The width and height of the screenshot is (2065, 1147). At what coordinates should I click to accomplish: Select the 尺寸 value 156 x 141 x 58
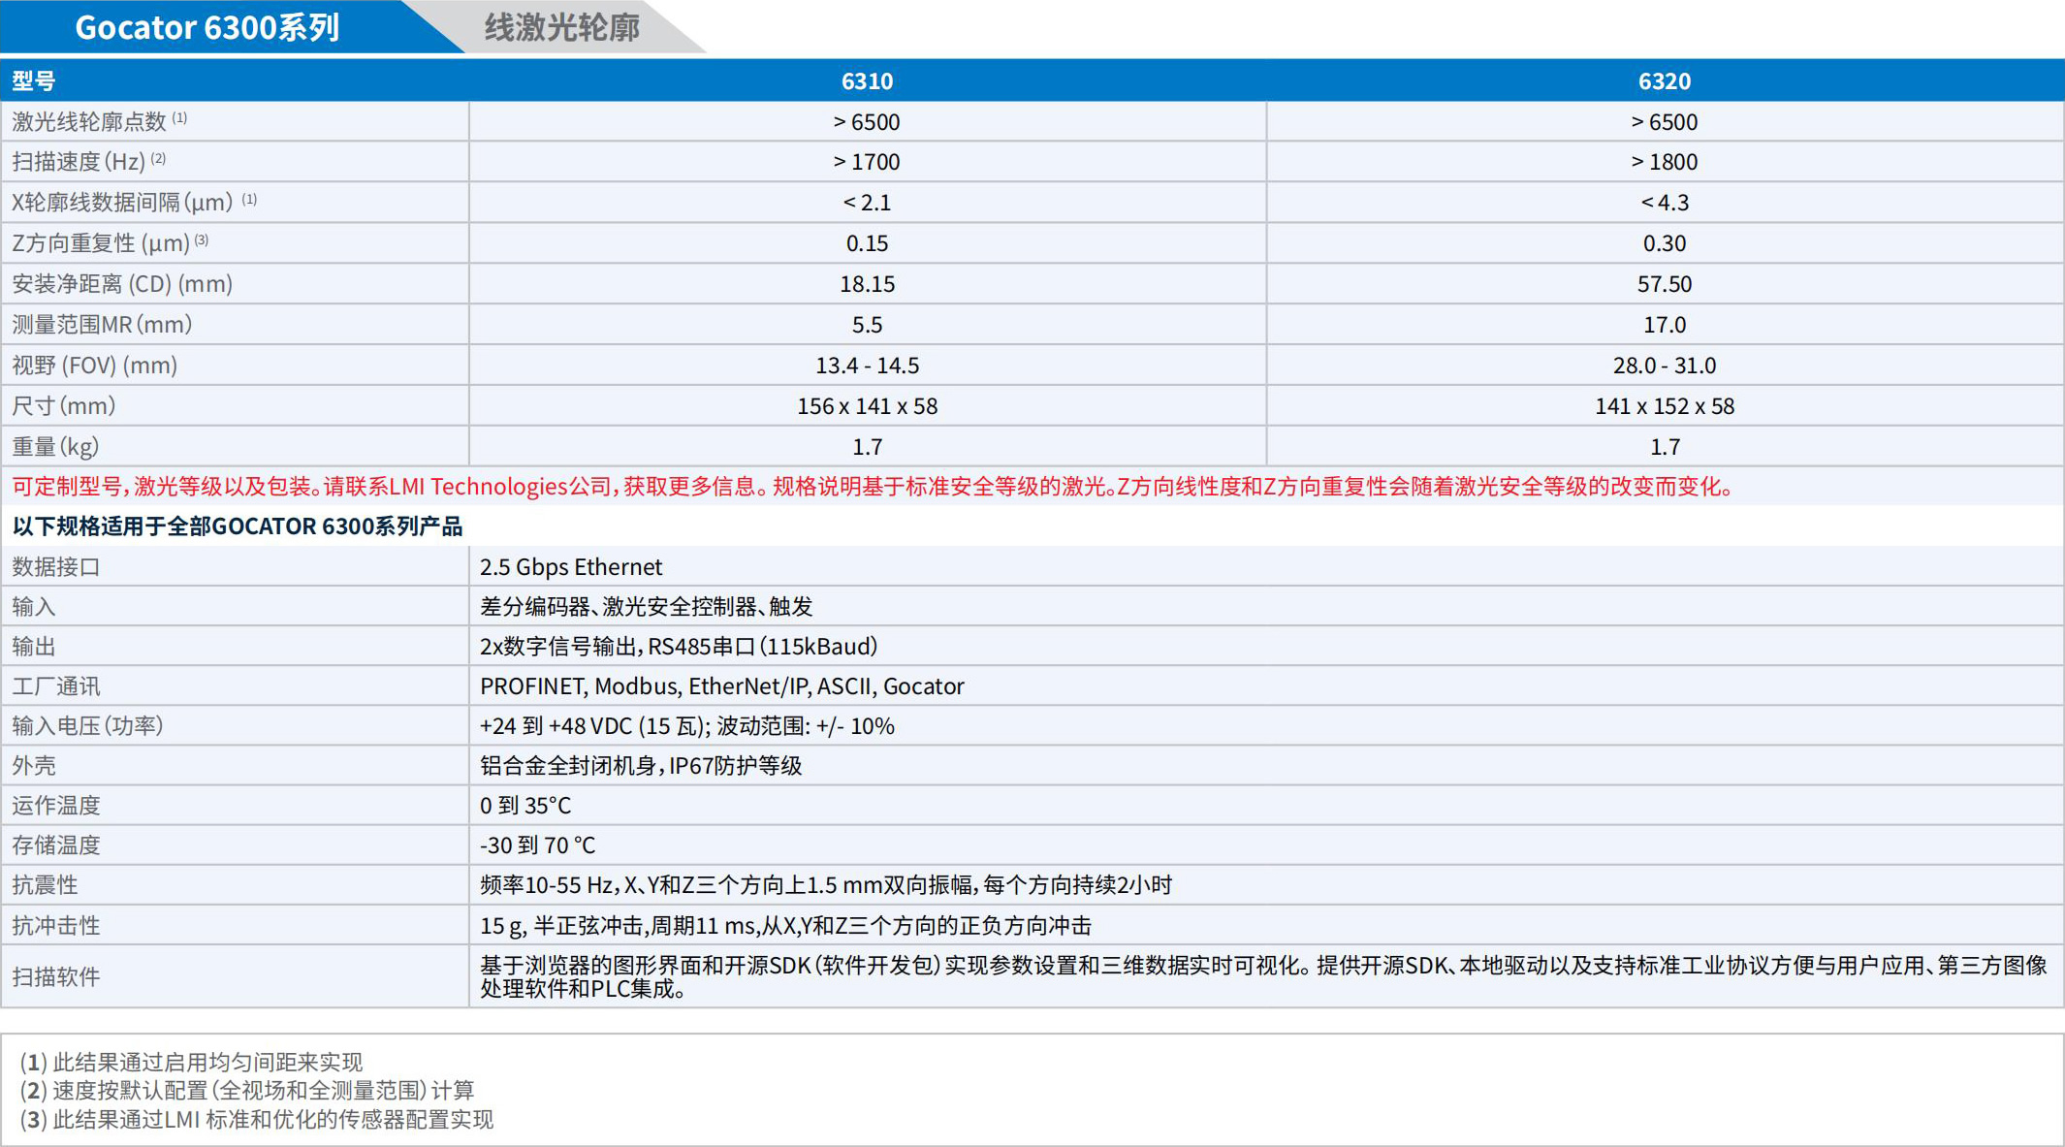point(868,405)
